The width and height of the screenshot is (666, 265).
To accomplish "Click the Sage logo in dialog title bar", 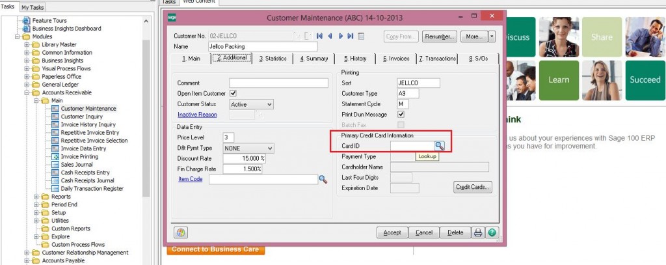I will click(x=172, y=18).
